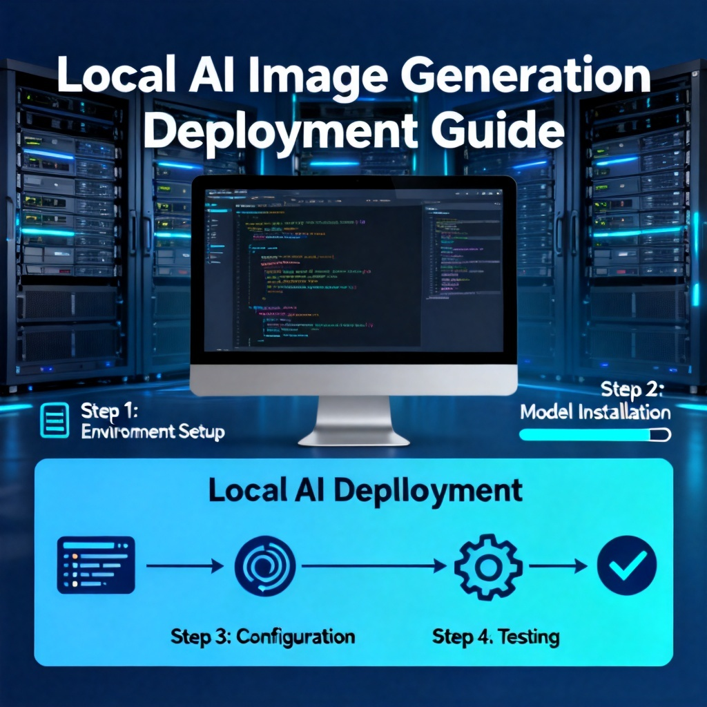Click the Local AI Deployment panel heading
Image resolution: width=707 pixels, height=707 pixels.
366,491
